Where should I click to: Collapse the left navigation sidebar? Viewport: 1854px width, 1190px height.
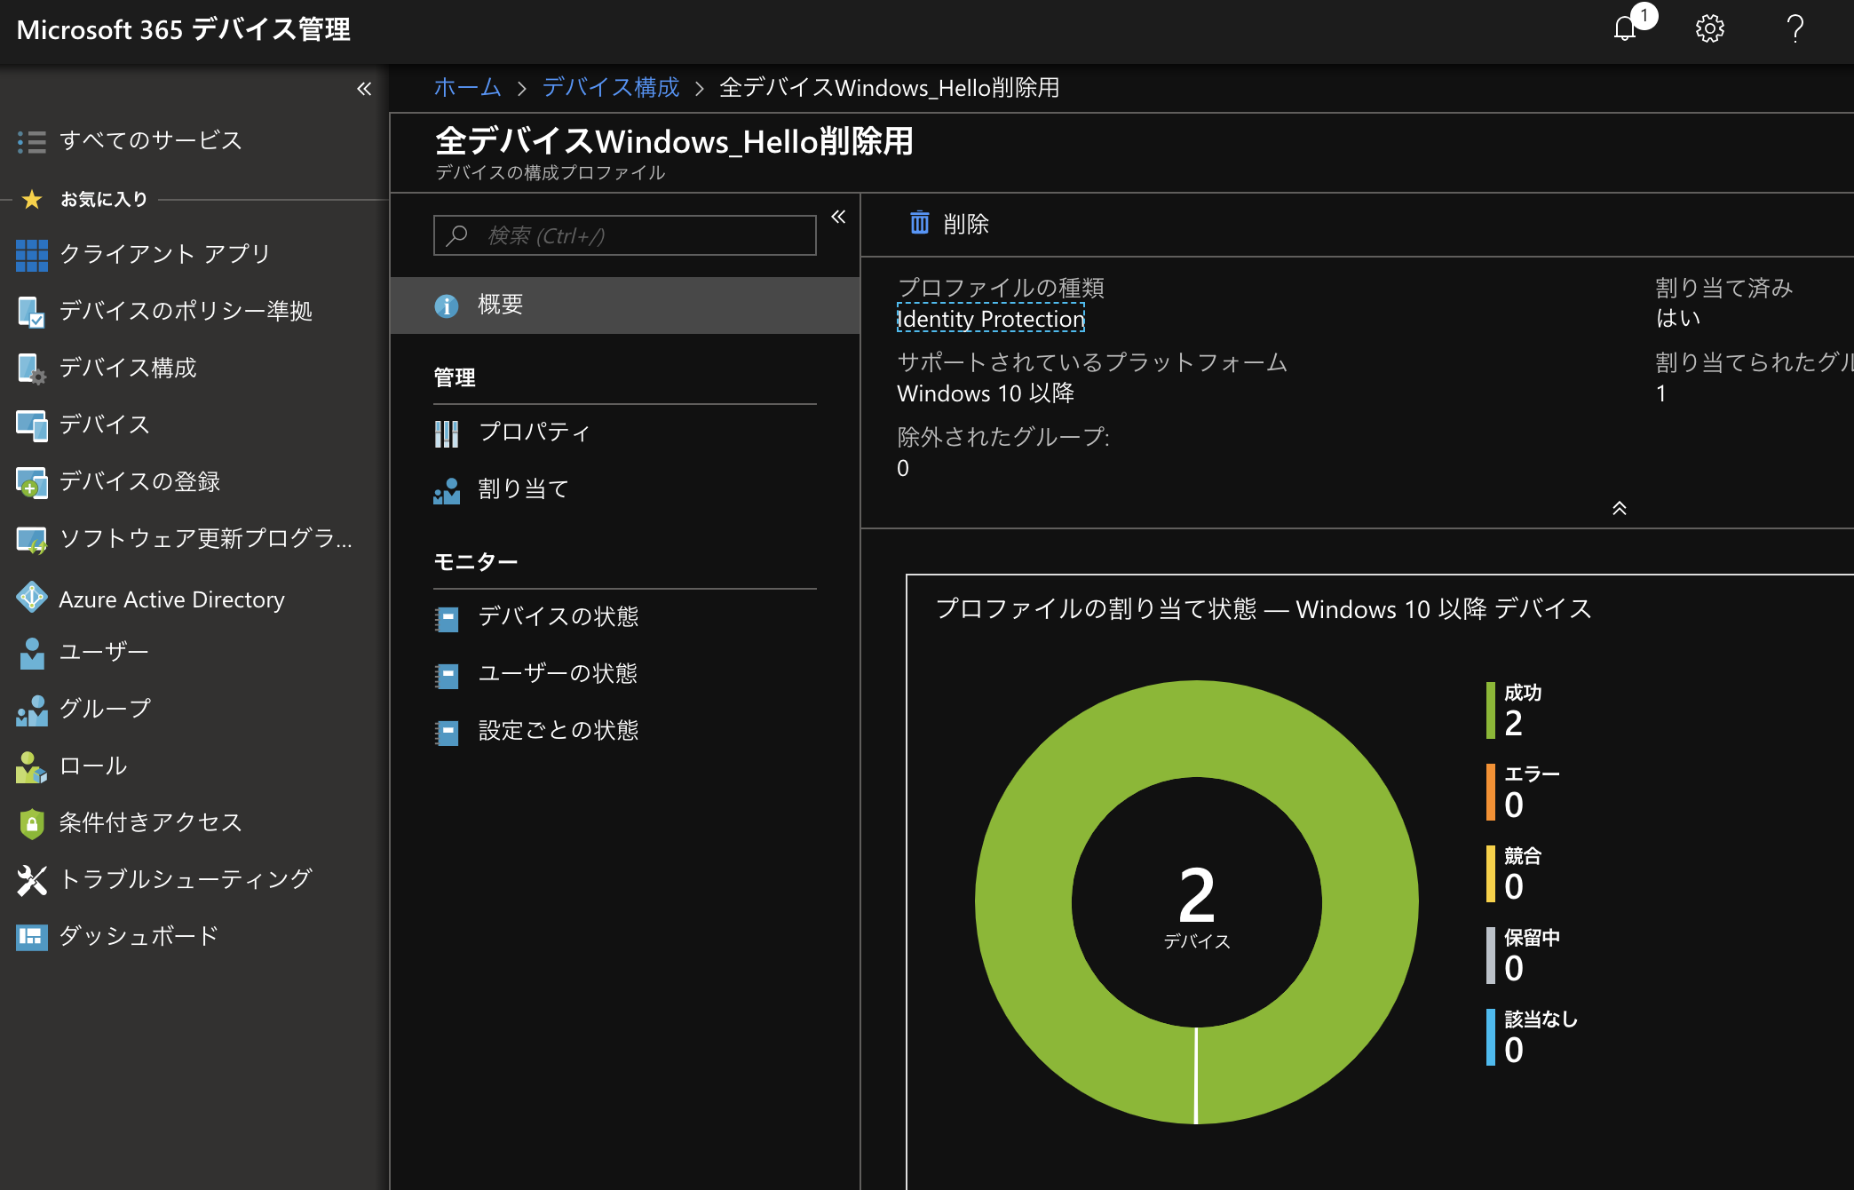point(364,89)
